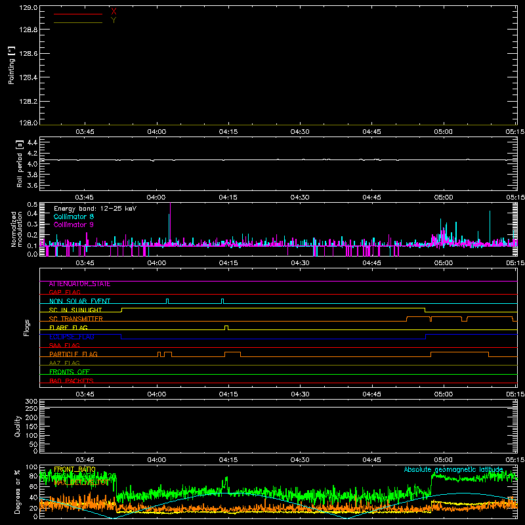
Task: Click the Roll period axis title
Action: click(x=20, y=163)
